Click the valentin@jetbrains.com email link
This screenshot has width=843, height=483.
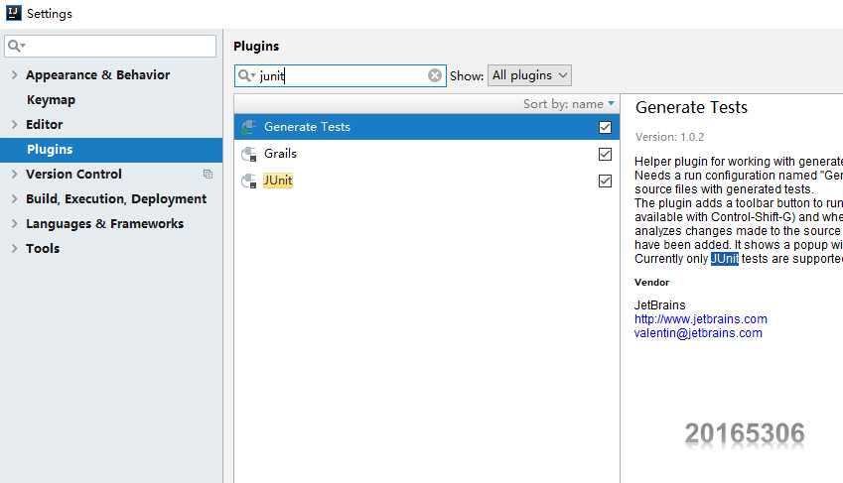(x=698, y=333)
